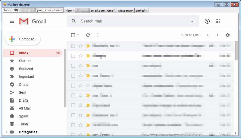Click the magnifier search icon
The image size is (241, 138).
pos(74,21)
